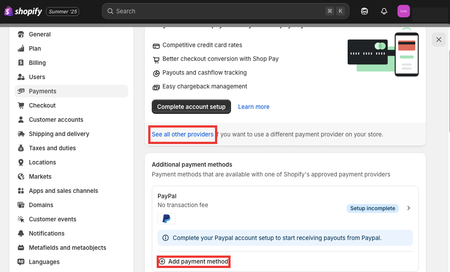Click 'Payouts and cashflow tracking' text

coord(205,72)
